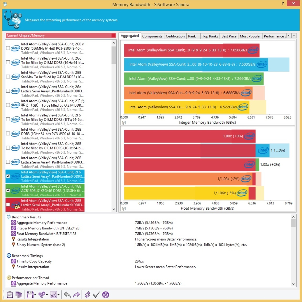
Task: Click the diamond icon beside Integer Memory Bandwidth B/F
Action: [x=13, y=228]
